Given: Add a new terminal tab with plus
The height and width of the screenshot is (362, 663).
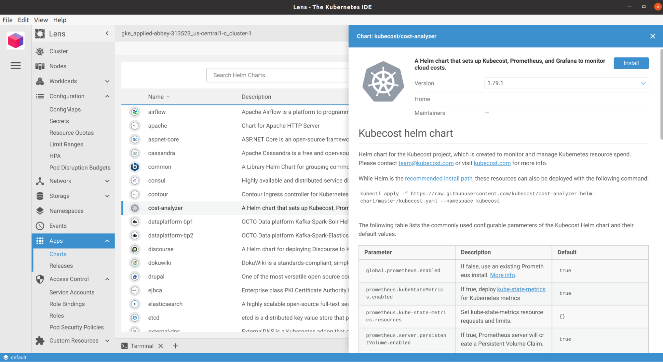Looking at the screenshot, I should point(175,346).
